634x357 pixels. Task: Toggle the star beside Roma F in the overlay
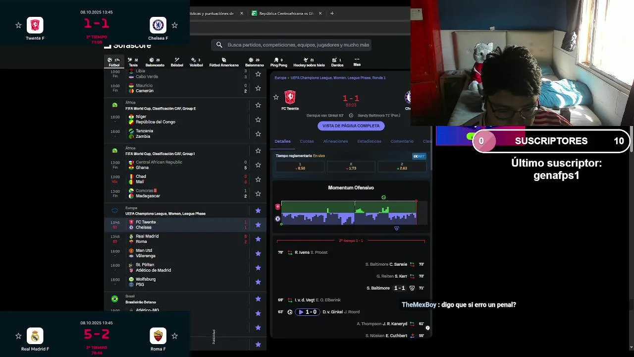tap(174, 336)
